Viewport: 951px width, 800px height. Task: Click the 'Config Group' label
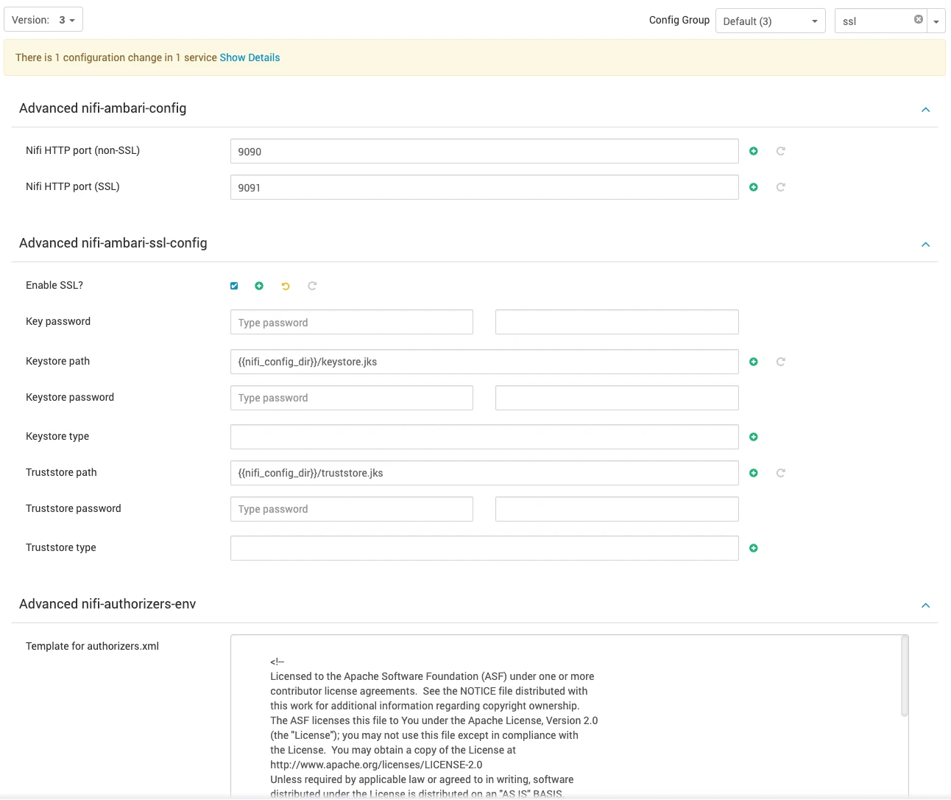pyautogui.click(x=679, y=20)
